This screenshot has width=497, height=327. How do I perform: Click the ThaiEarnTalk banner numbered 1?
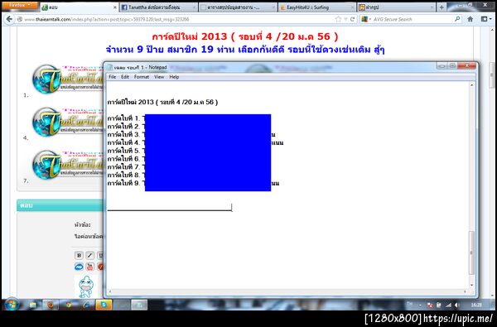(67, 79)
